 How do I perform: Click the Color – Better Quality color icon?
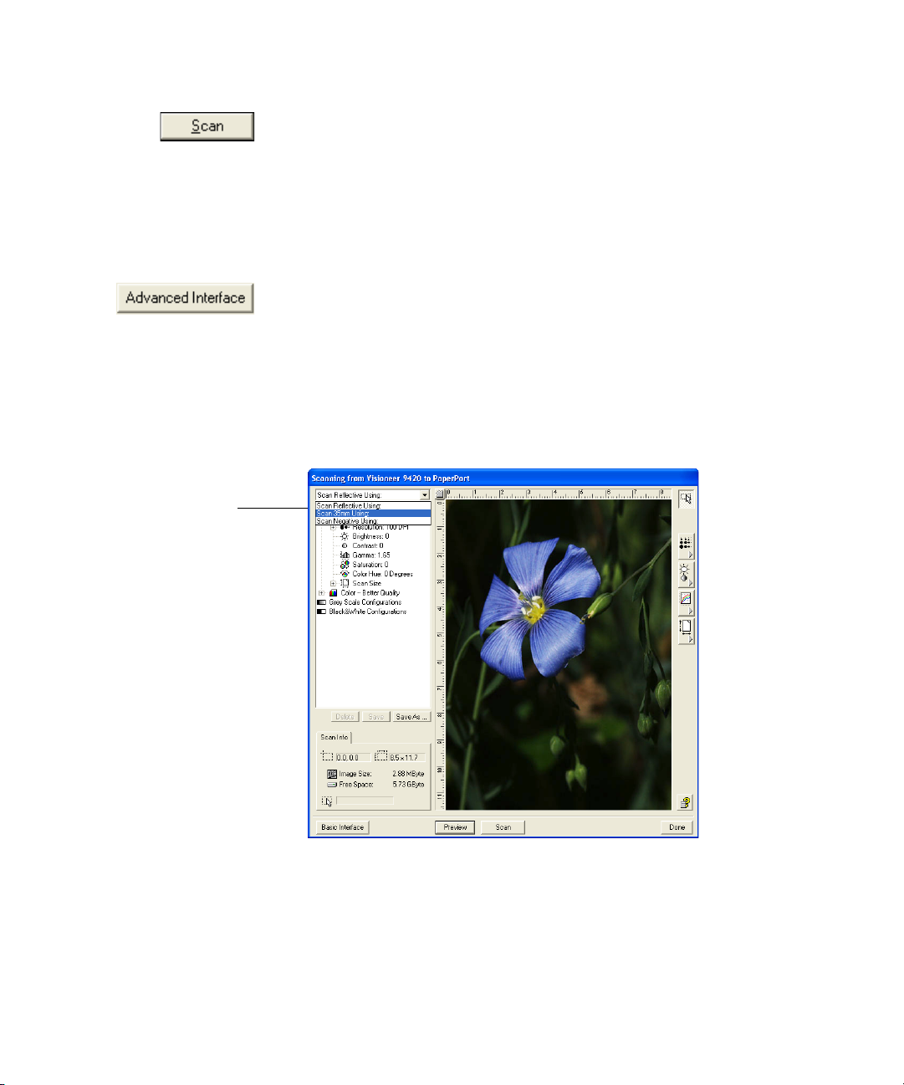pyautogui.click(x=333, y=592)
